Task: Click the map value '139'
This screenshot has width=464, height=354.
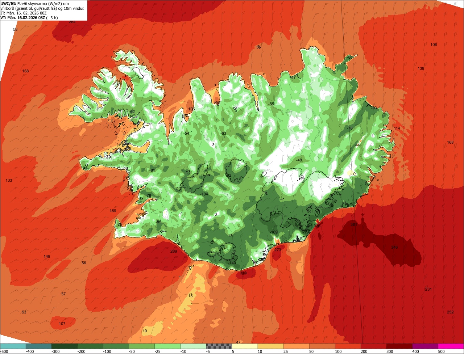Action: [x=421, y=68]
